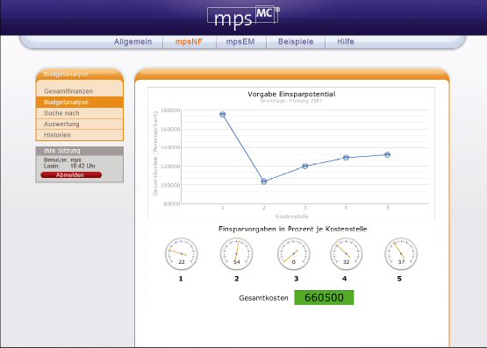Click the gauge dial showing 32
The width and height of the screenshot is (487, 348).
point(346,254)
